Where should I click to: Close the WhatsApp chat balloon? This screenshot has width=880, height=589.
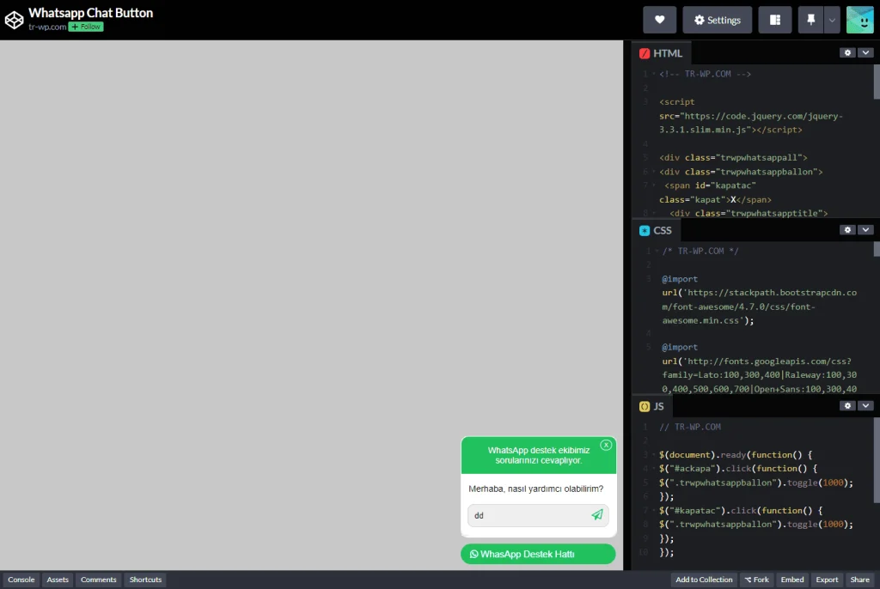606,445
